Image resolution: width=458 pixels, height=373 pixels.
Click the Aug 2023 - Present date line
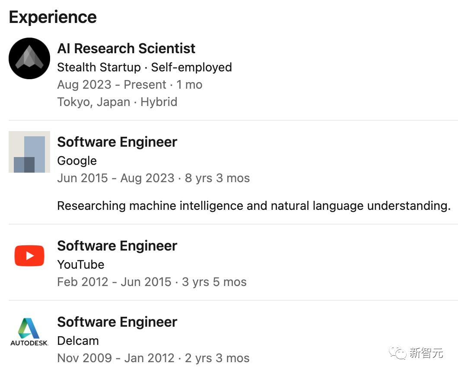click(130, 85)
